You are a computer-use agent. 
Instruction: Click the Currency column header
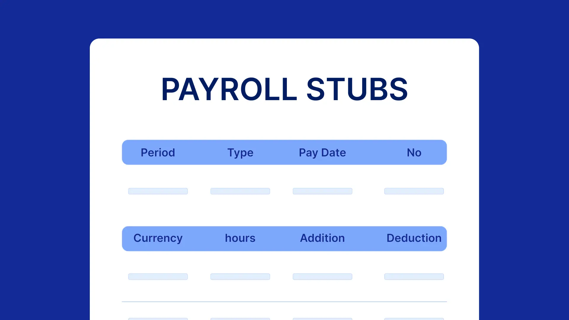(x=158, y=238)
